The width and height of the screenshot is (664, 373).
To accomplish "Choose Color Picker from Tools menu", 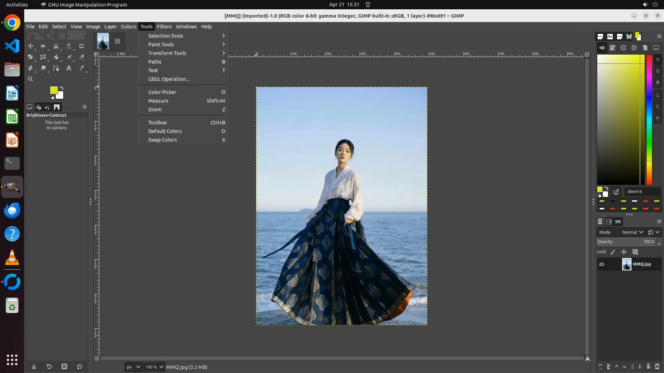I will coord(162,92).
